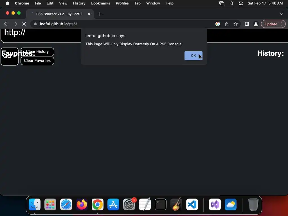Open Visual Studio Code from the Dock
The width and height of the screenshot is (288, 216).
coord(192,204)
